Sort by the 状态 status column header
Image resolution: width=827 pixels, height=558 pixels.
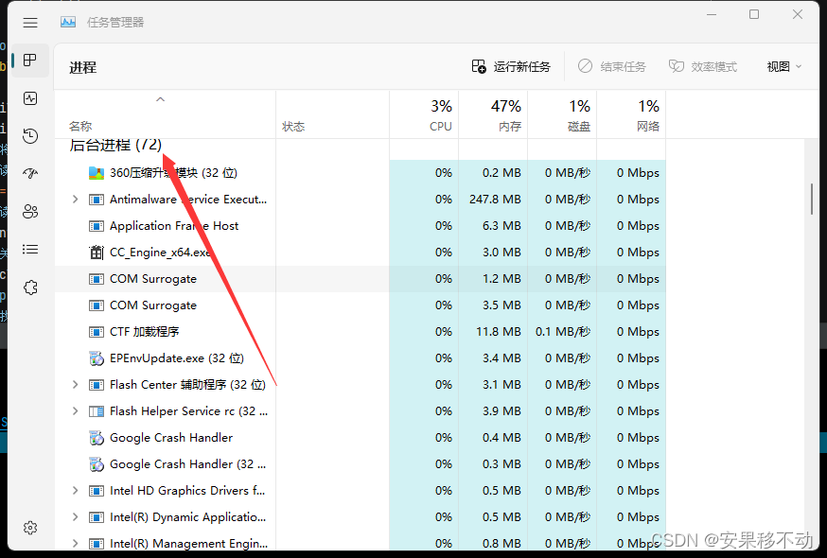(x=332, y=114)
